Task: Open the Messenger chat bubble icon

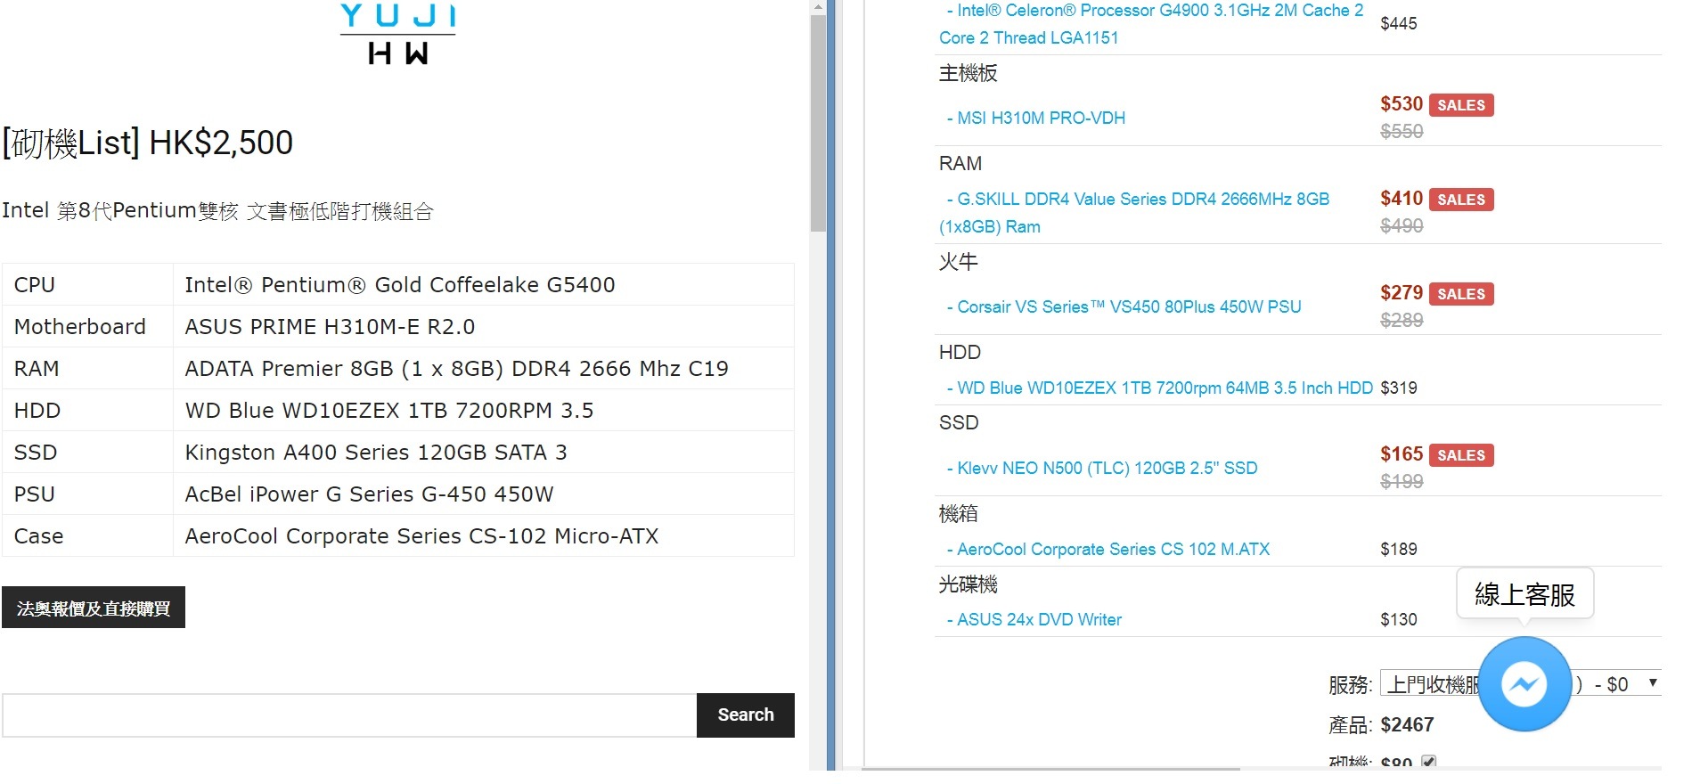Action: point(1524,684)
